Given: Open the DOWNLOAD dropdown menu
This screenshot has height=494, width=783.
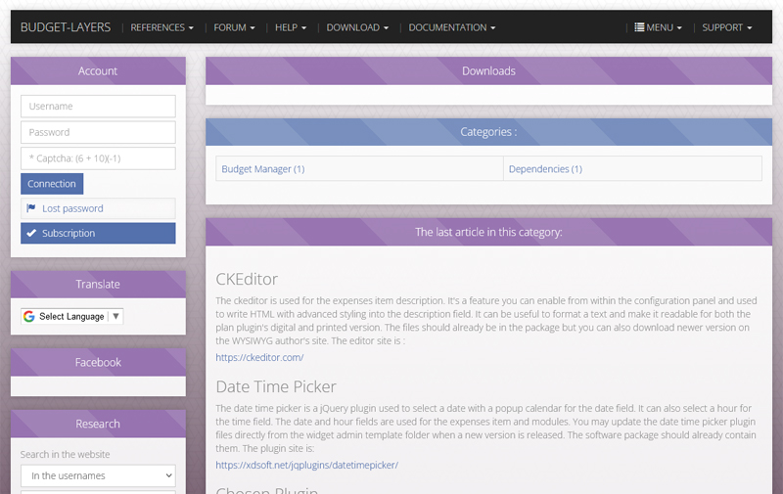Looking at the screenshot, I should coord(357,27).
